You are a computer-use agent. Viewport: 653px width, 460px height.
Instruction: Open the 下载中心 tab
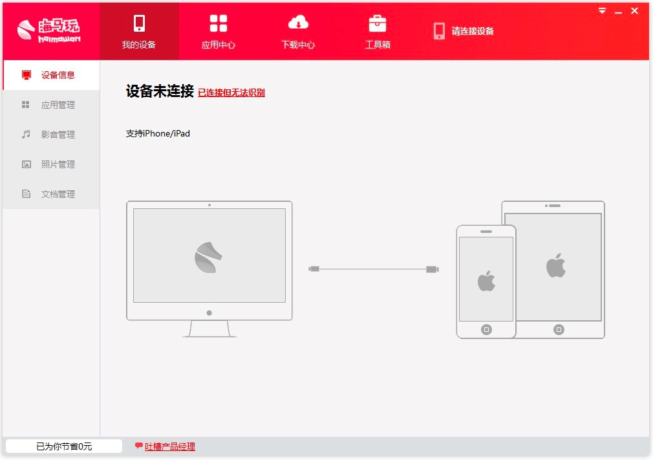tap(298, 31)
